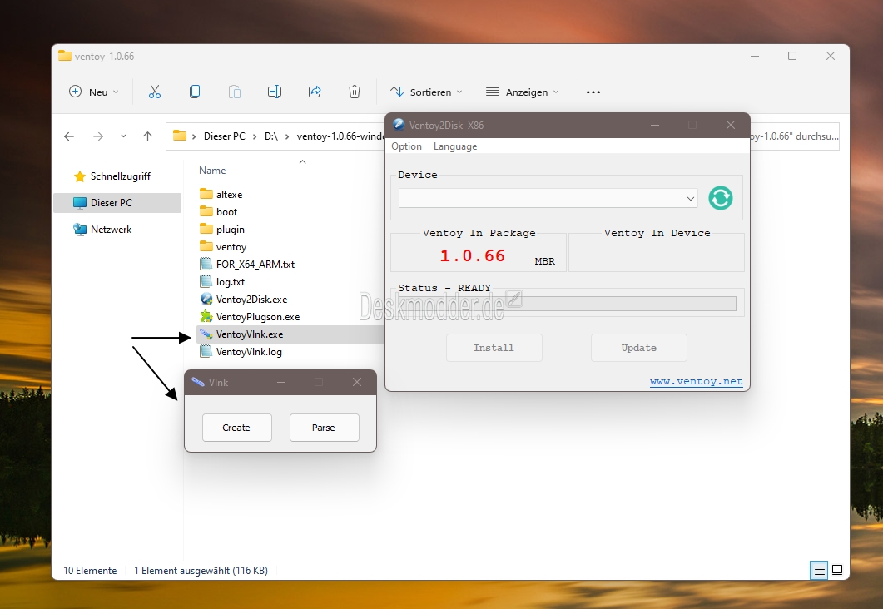Refresh the device list in Ventoy2Disk
883x609 pixels.
click(x=720, y=198)
